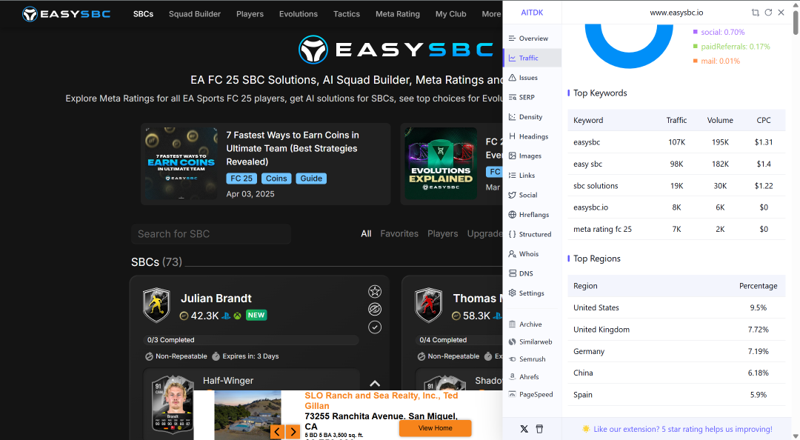This screenshot has height=440, width=800.
Task: Click the Coins tag
Action: (x=276, y=178)
